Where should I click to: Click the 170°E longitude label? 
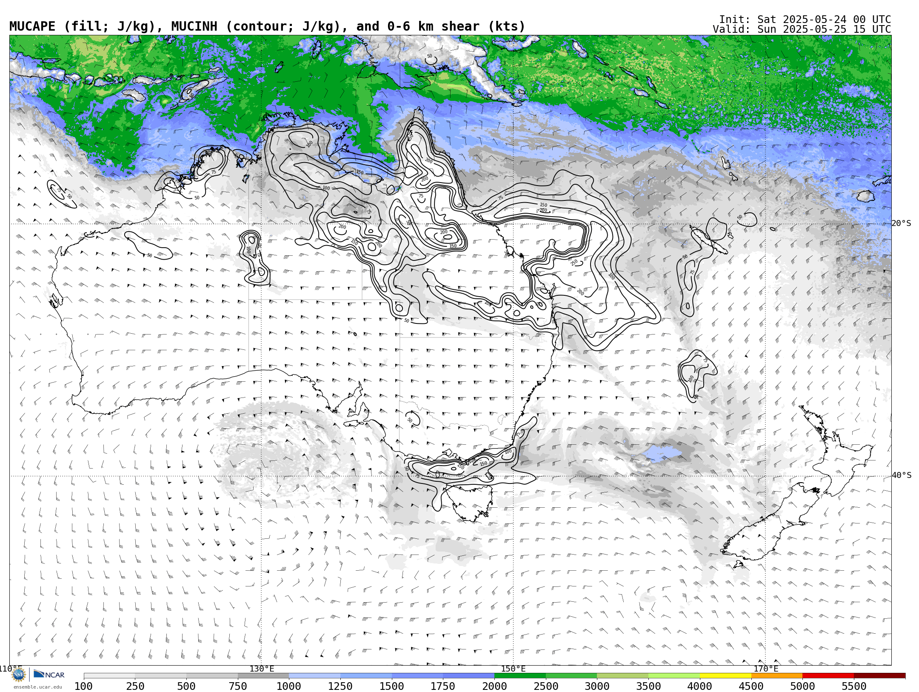pos(766,669)
